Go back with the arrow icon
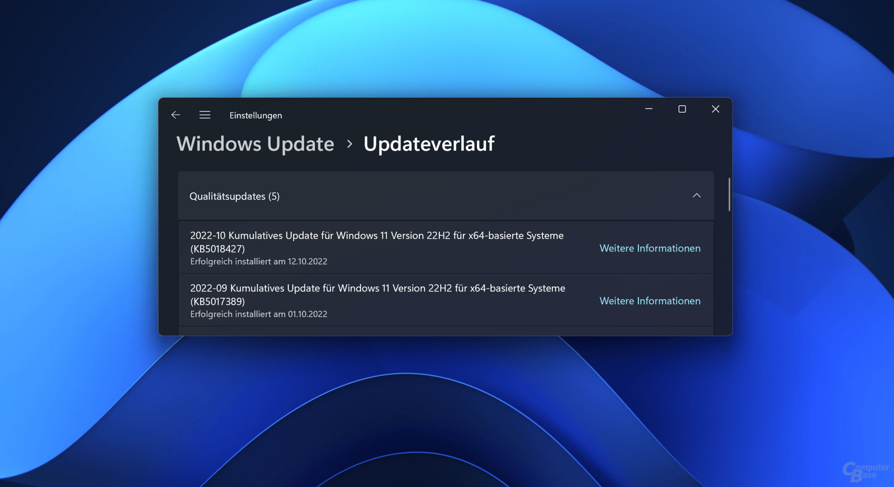 176,115
